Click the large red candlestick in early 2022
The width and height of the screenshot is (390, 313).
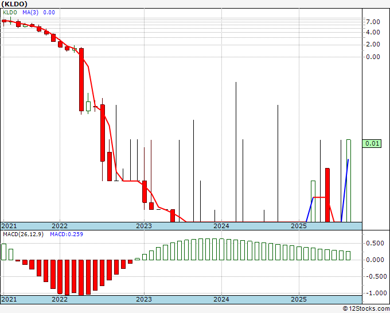coord(81,80)
